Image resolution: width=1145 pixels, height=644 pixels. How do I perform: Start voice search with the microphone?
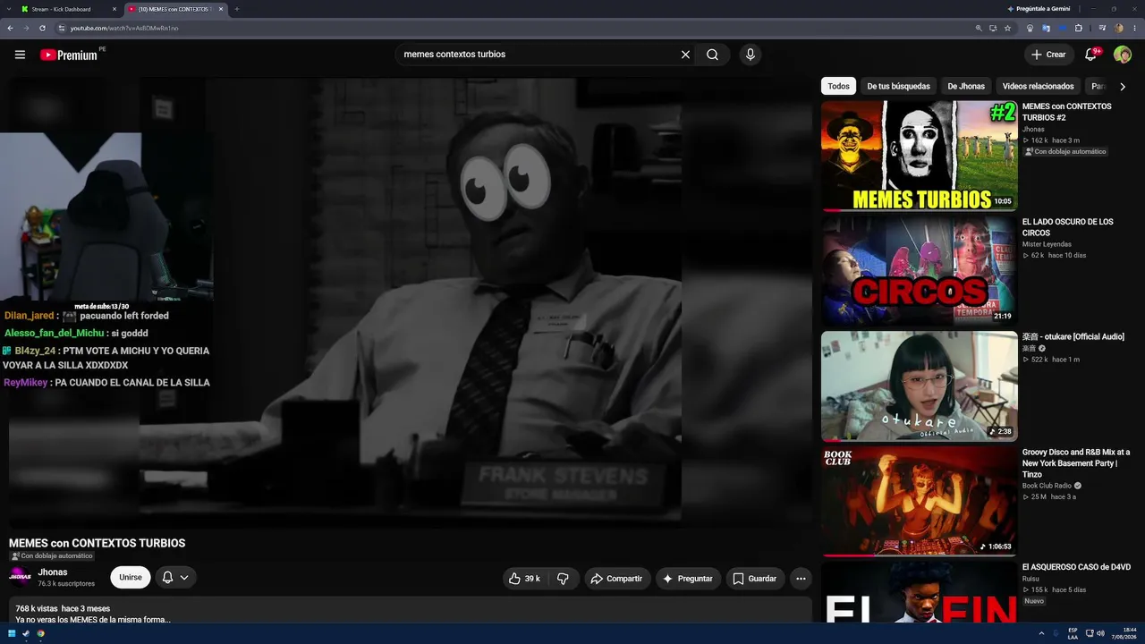[751, 55]
